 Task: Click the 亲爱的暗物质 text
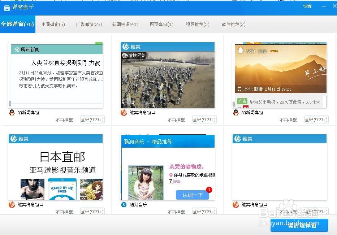[x=186, y=167]
